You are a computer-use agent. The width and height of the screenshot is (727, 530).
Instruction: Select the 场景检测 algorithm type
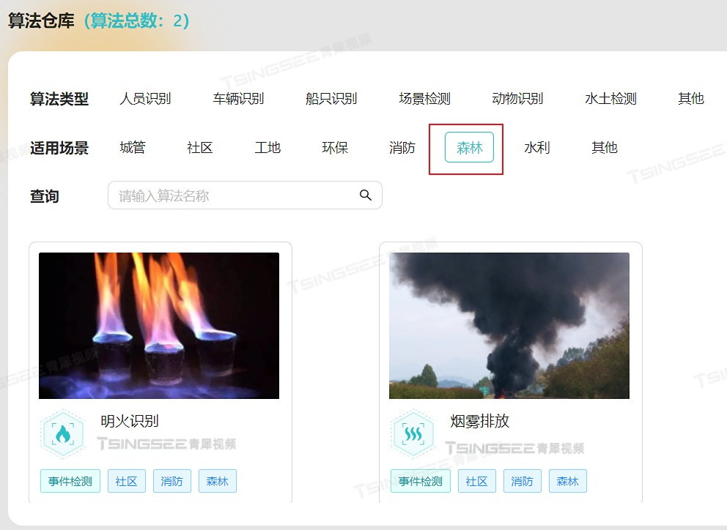click(x=424, y=99)
